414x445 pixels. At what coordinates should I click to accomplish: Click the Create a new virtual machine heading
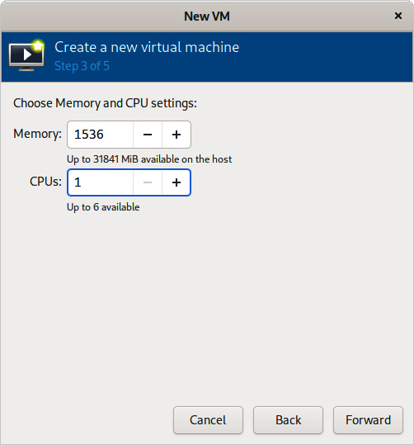point(147,47)
